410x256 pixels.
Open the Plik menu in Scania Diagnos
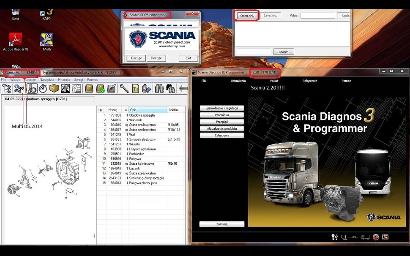point(204,81)
